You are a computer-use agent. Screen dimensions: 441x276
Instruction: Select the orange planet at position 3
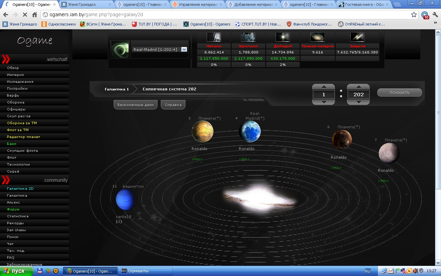[203, 131]
